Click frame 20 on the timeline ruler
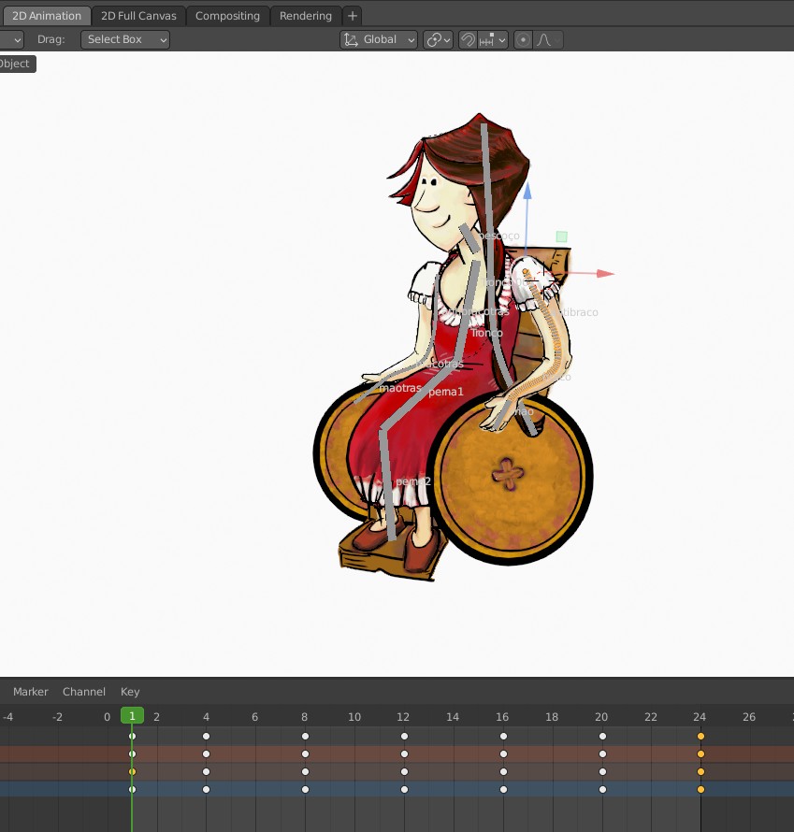Image resolution: width=794 pixels, height=832 pixels. (601, 717)
